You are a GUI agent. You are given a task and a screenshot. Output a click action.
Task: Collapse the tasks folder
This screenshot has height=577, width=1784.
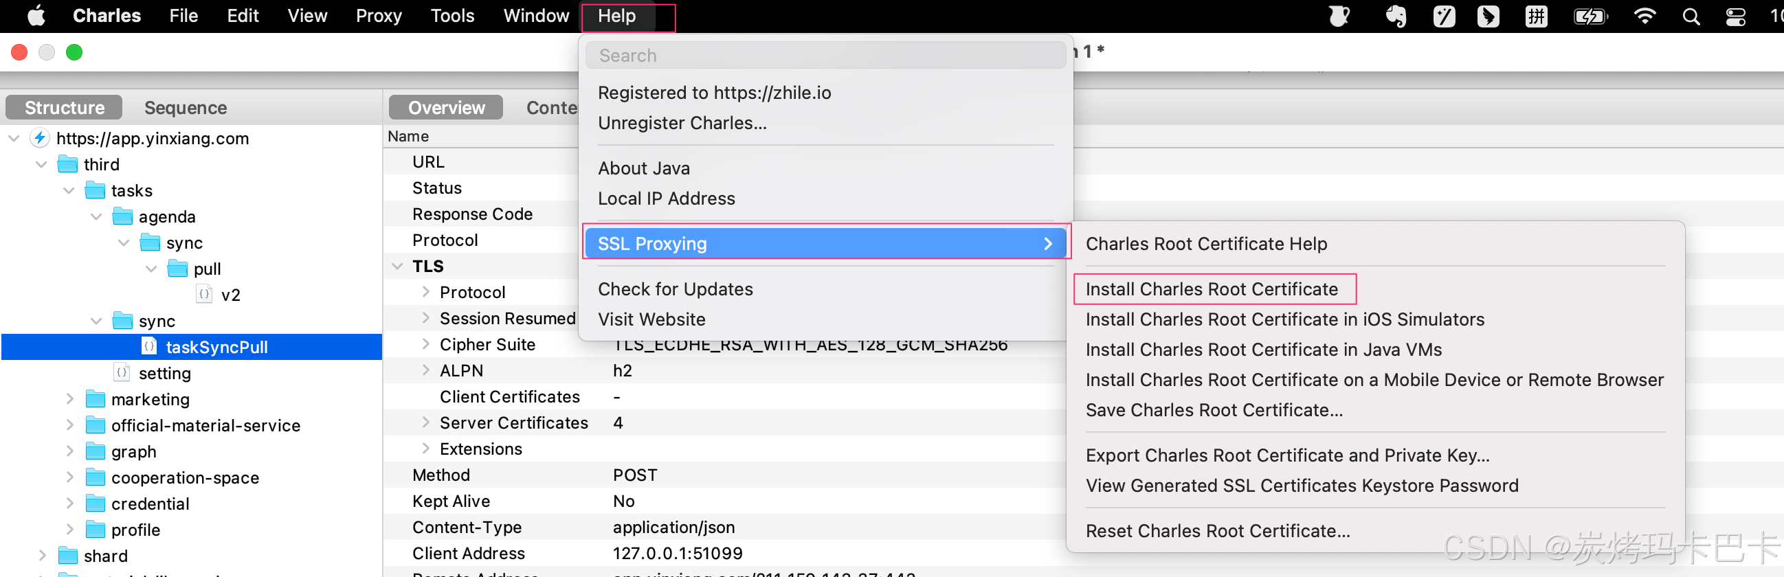click(x=69, y=190)
